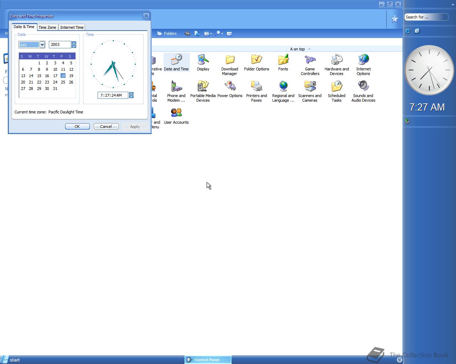This screenshot has height=364, width=456.
Task: Open Game Controllers item
Action: tap(310, 65)
